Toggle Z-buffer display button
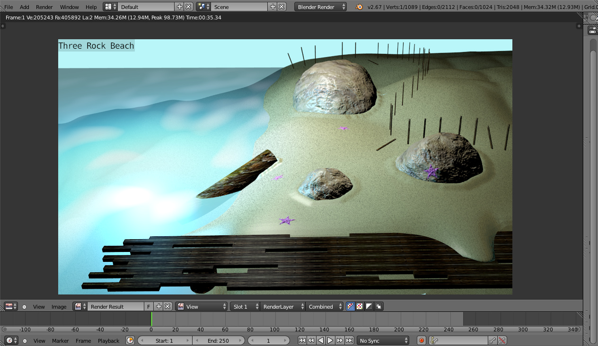The image size is (598, 346). click(378, 306)
